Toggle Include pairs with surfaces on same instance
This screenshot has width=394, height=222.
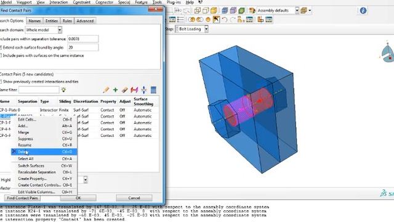pos(1,55)
